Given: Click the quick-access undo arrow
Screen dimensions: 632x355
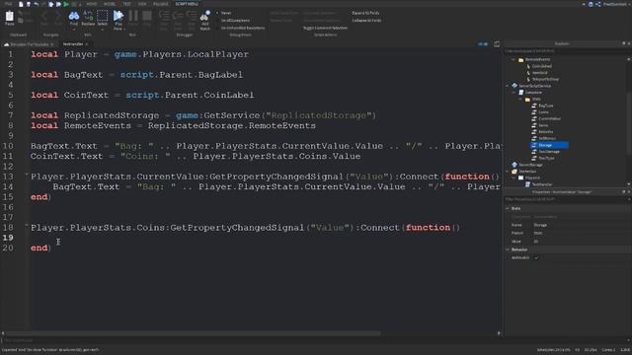Looking at the screenshot, I should click(37, 4).
